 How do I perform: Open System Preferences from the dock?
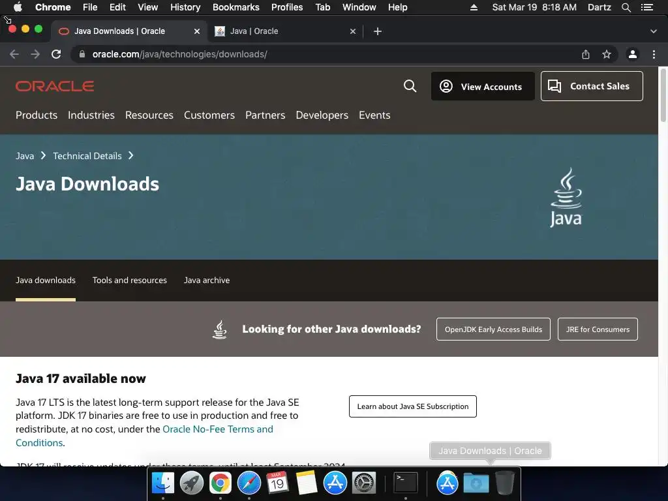point(364,483)
